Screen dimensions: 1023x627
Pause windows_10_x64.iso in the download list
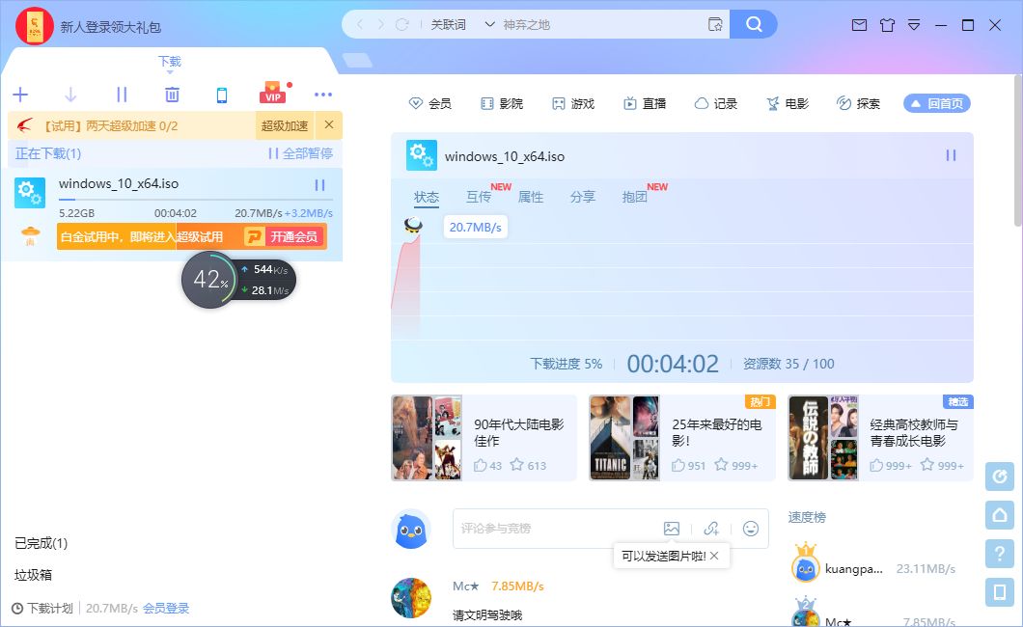click(319, 185)
